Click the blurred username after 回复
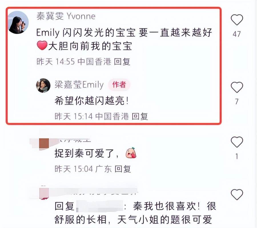 (x=99, y=206)
